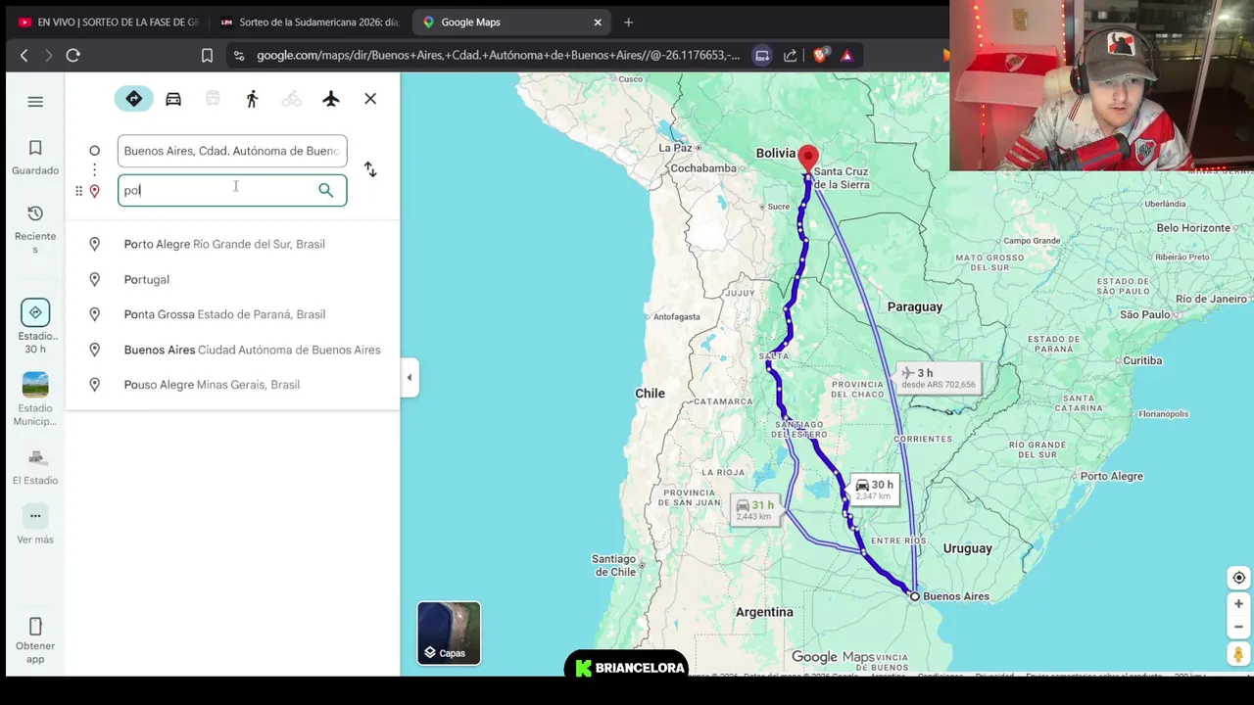
Task: Choose public transit travel mode
Action: click(x=213, y=99)
